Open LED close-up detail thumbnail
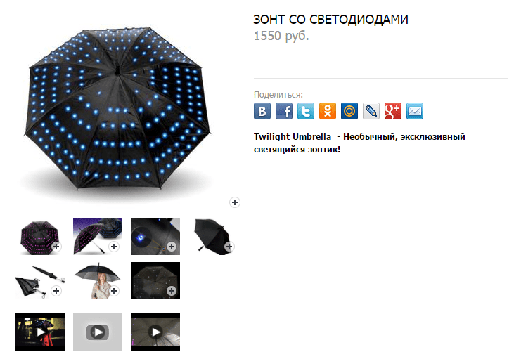Screen dimensions: 514x359 [155, 236]
